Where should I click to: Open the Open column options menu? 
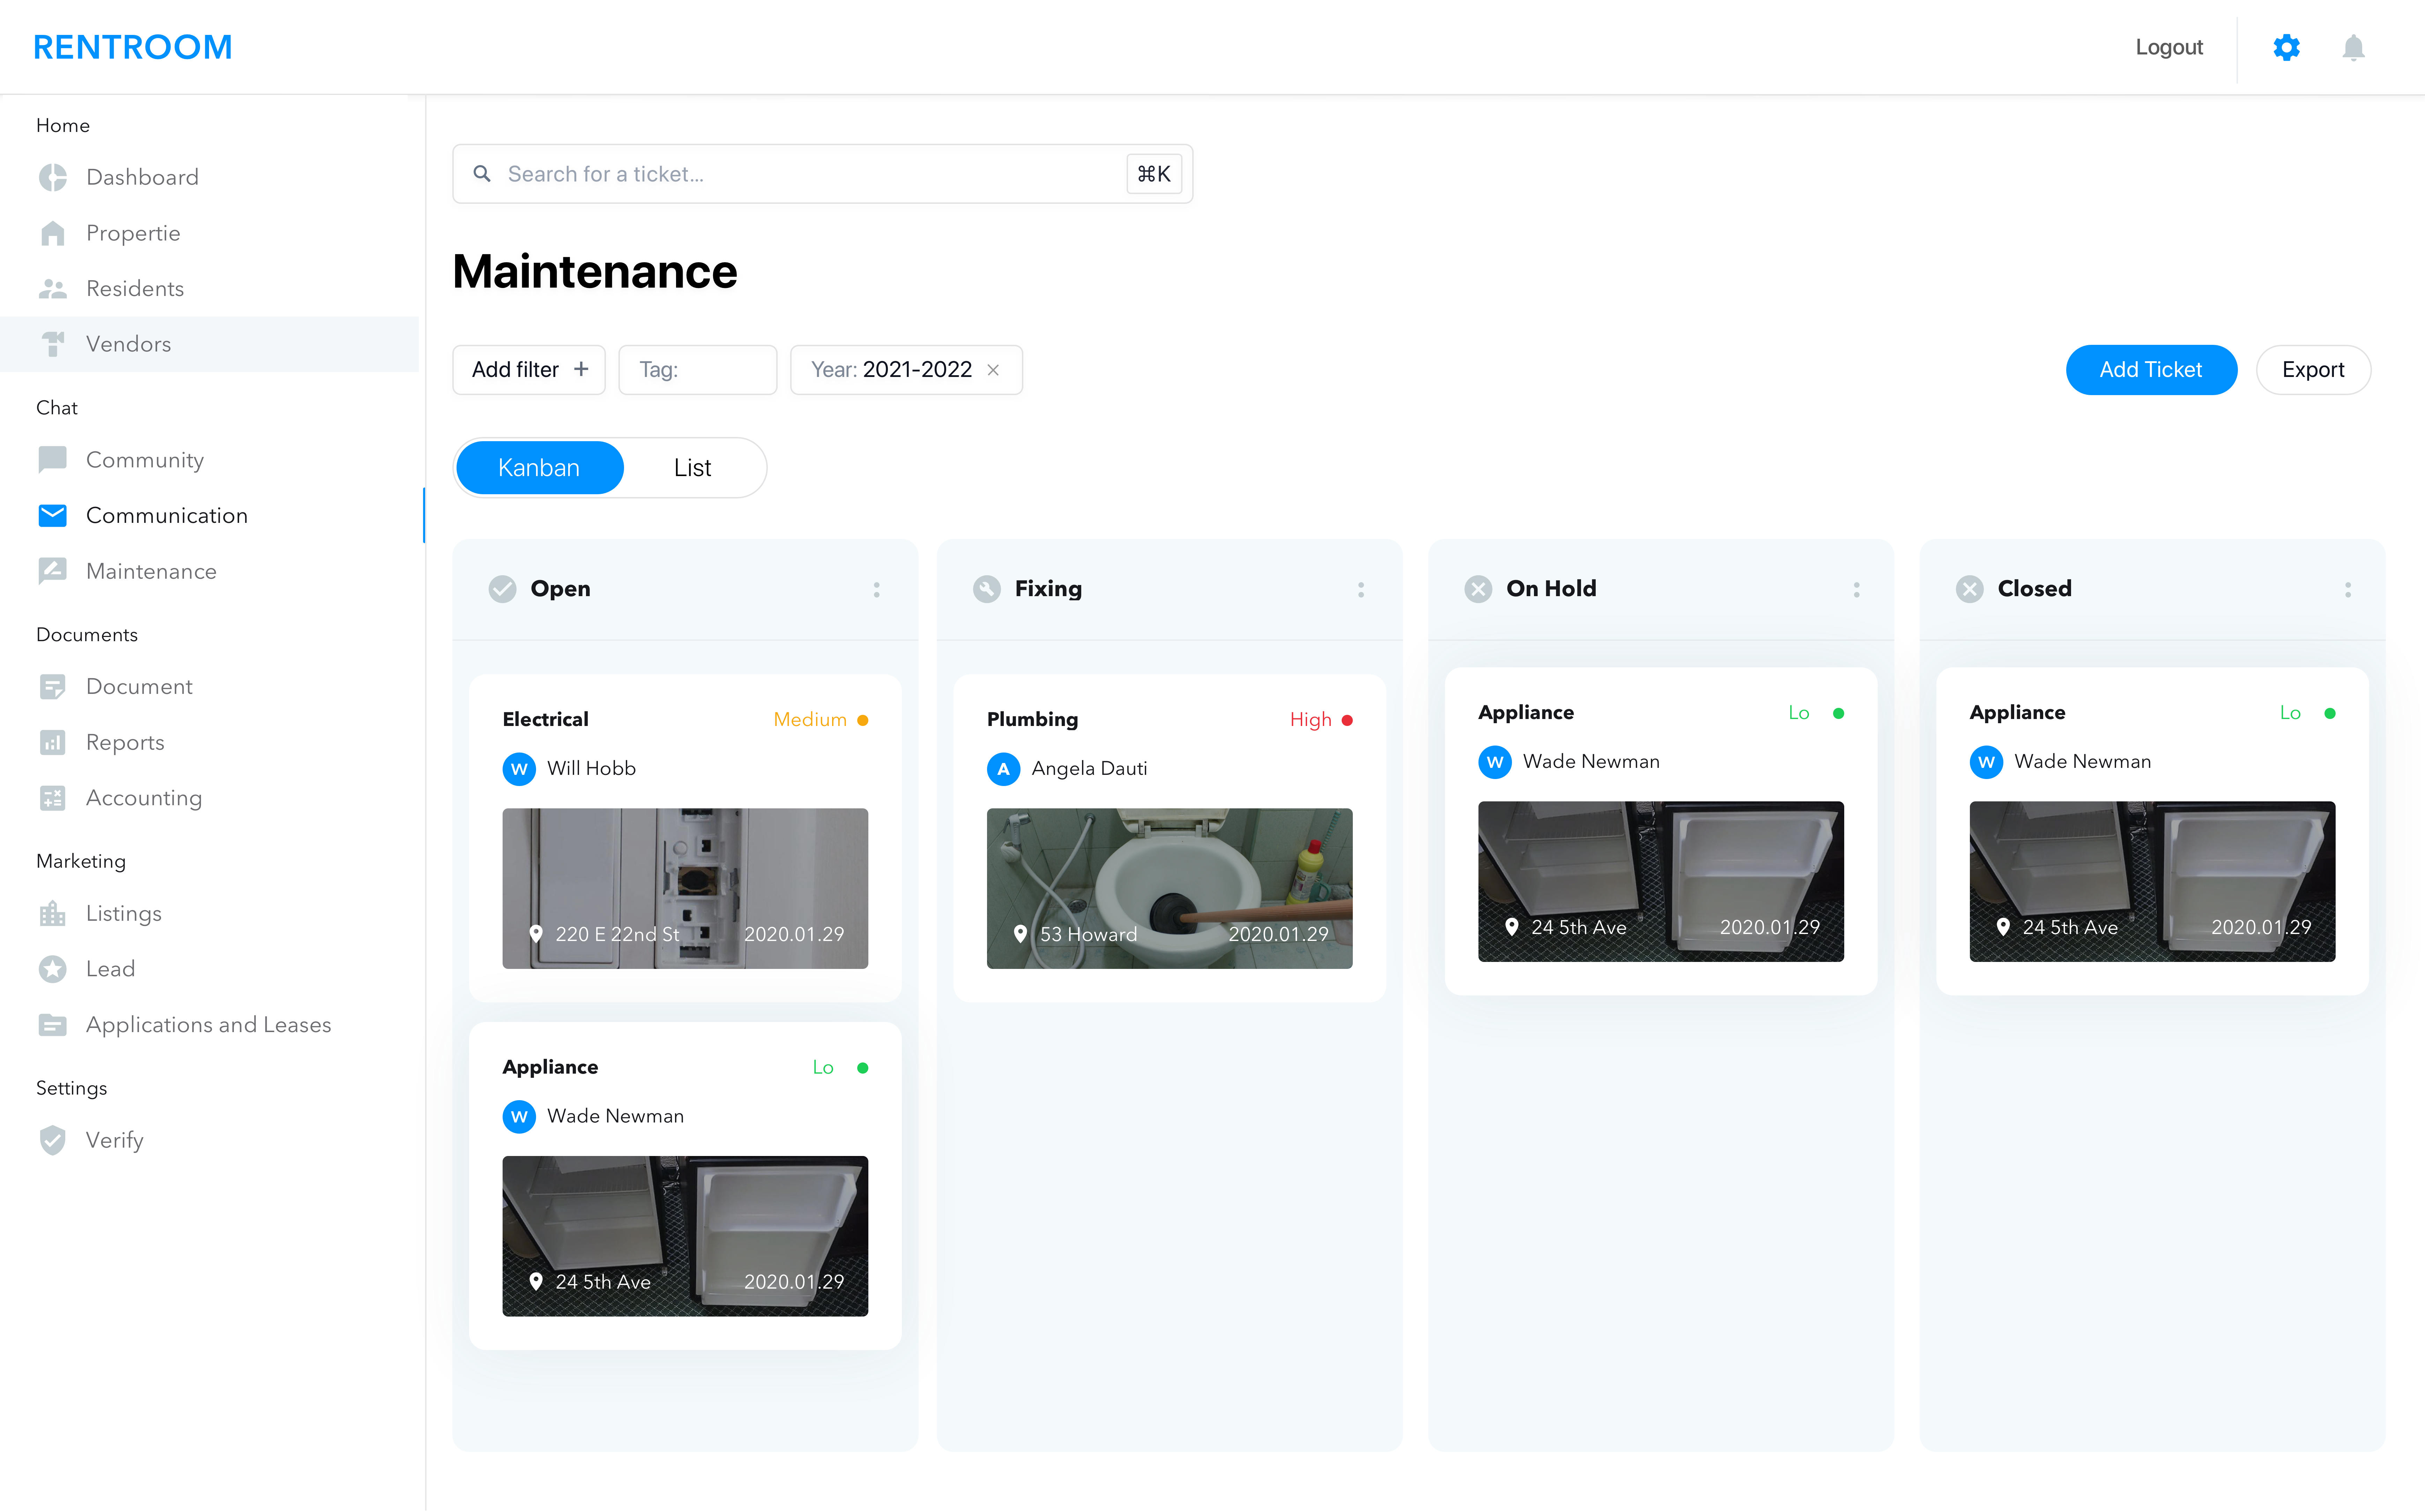click(877, 589)
